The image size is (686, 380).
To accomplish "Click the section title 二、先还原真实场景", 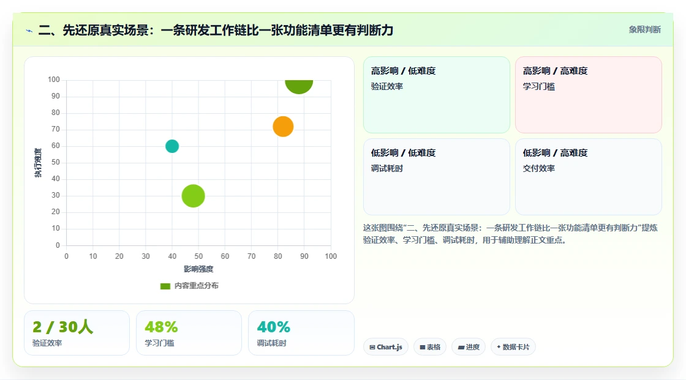I will click(x=216, y=30).
